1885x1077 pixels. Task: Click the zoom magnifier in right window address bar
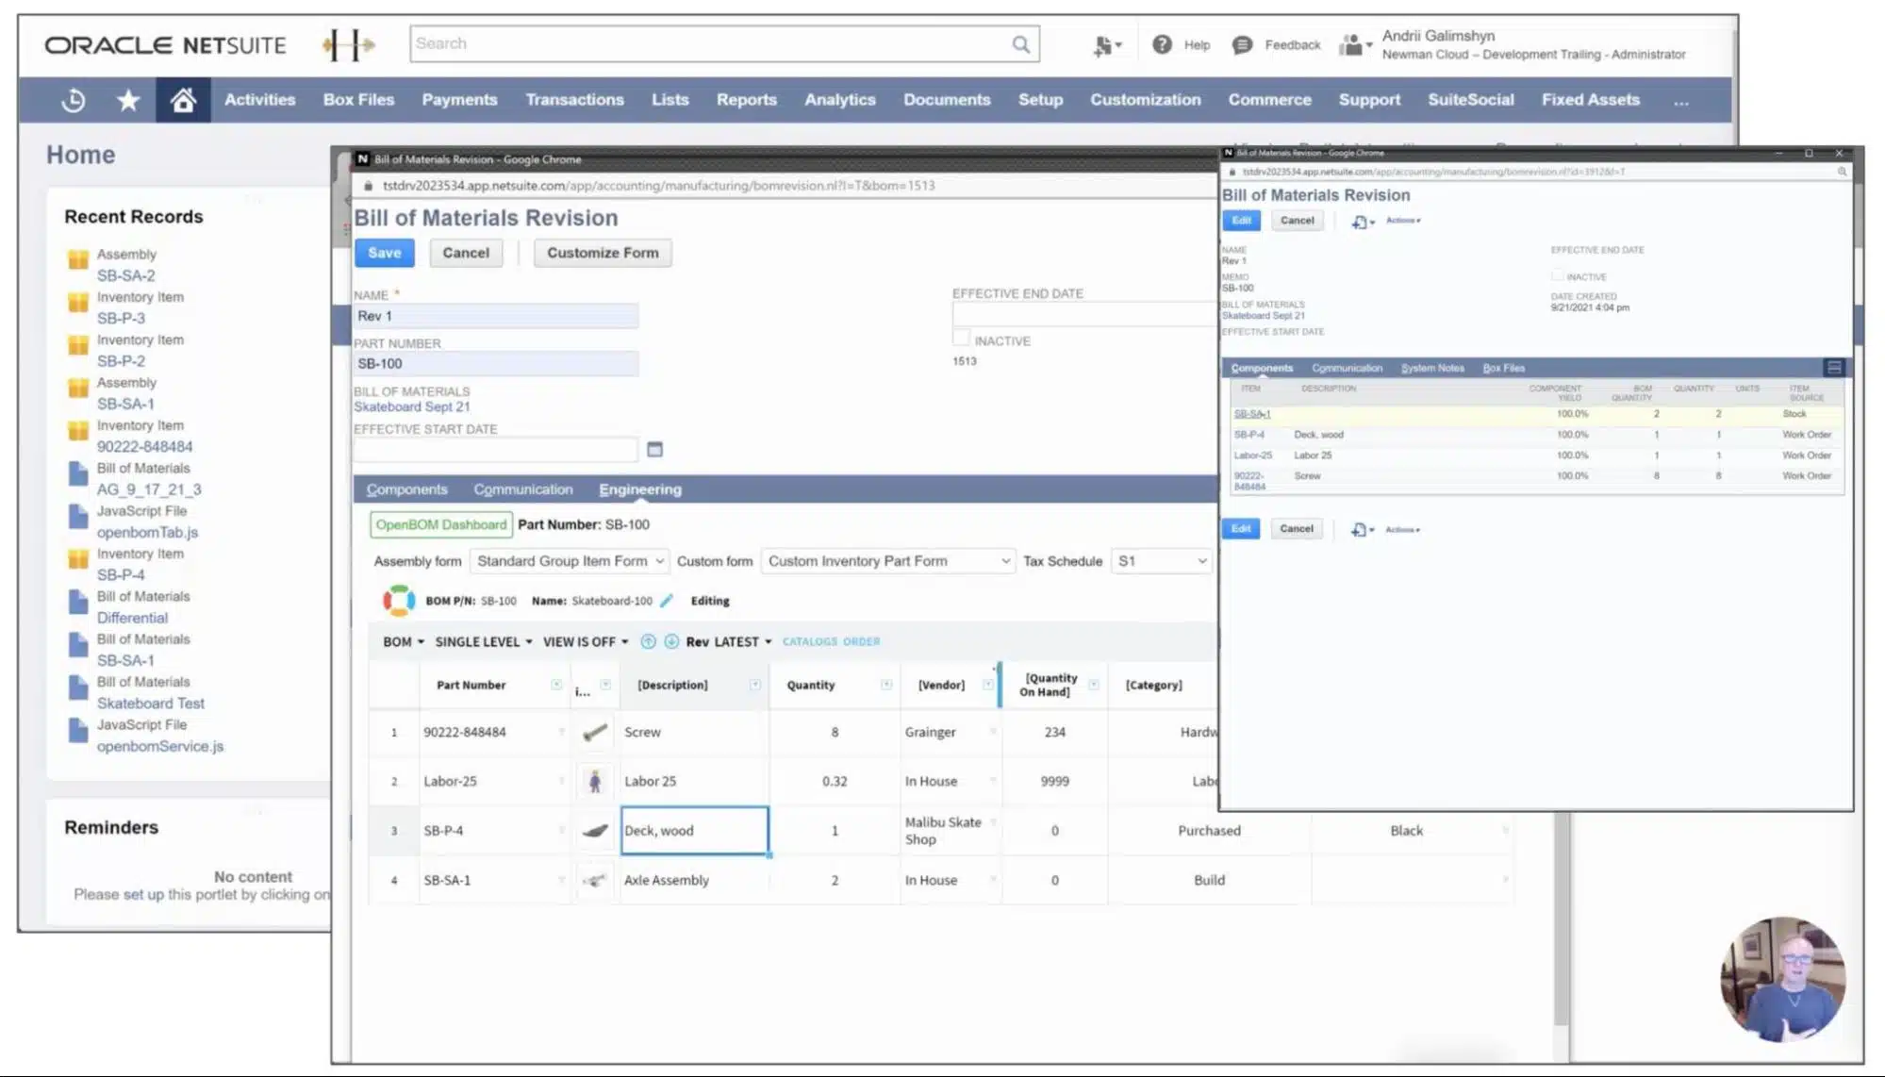point(1842,172)
